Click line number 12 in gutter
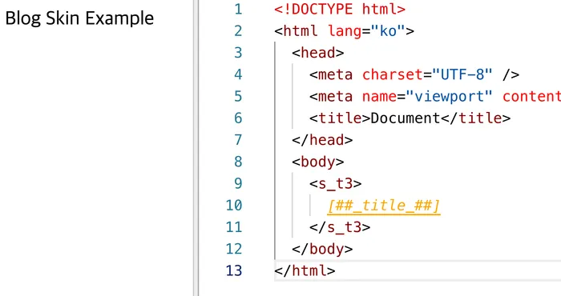Viewport: 561px width, 296px height. coord(234,249)
